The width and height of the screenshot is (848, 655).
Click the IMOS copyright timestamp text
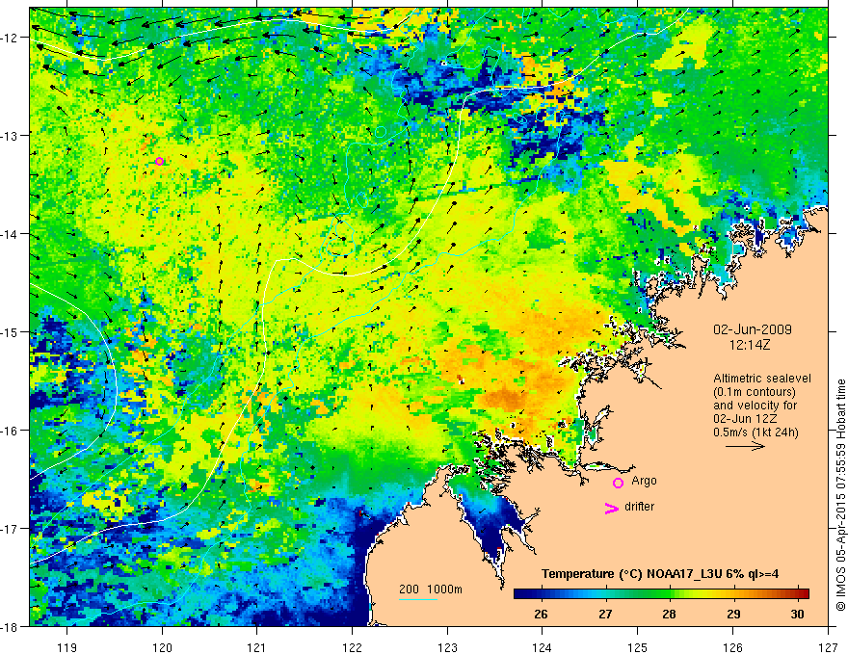(840, 495)
